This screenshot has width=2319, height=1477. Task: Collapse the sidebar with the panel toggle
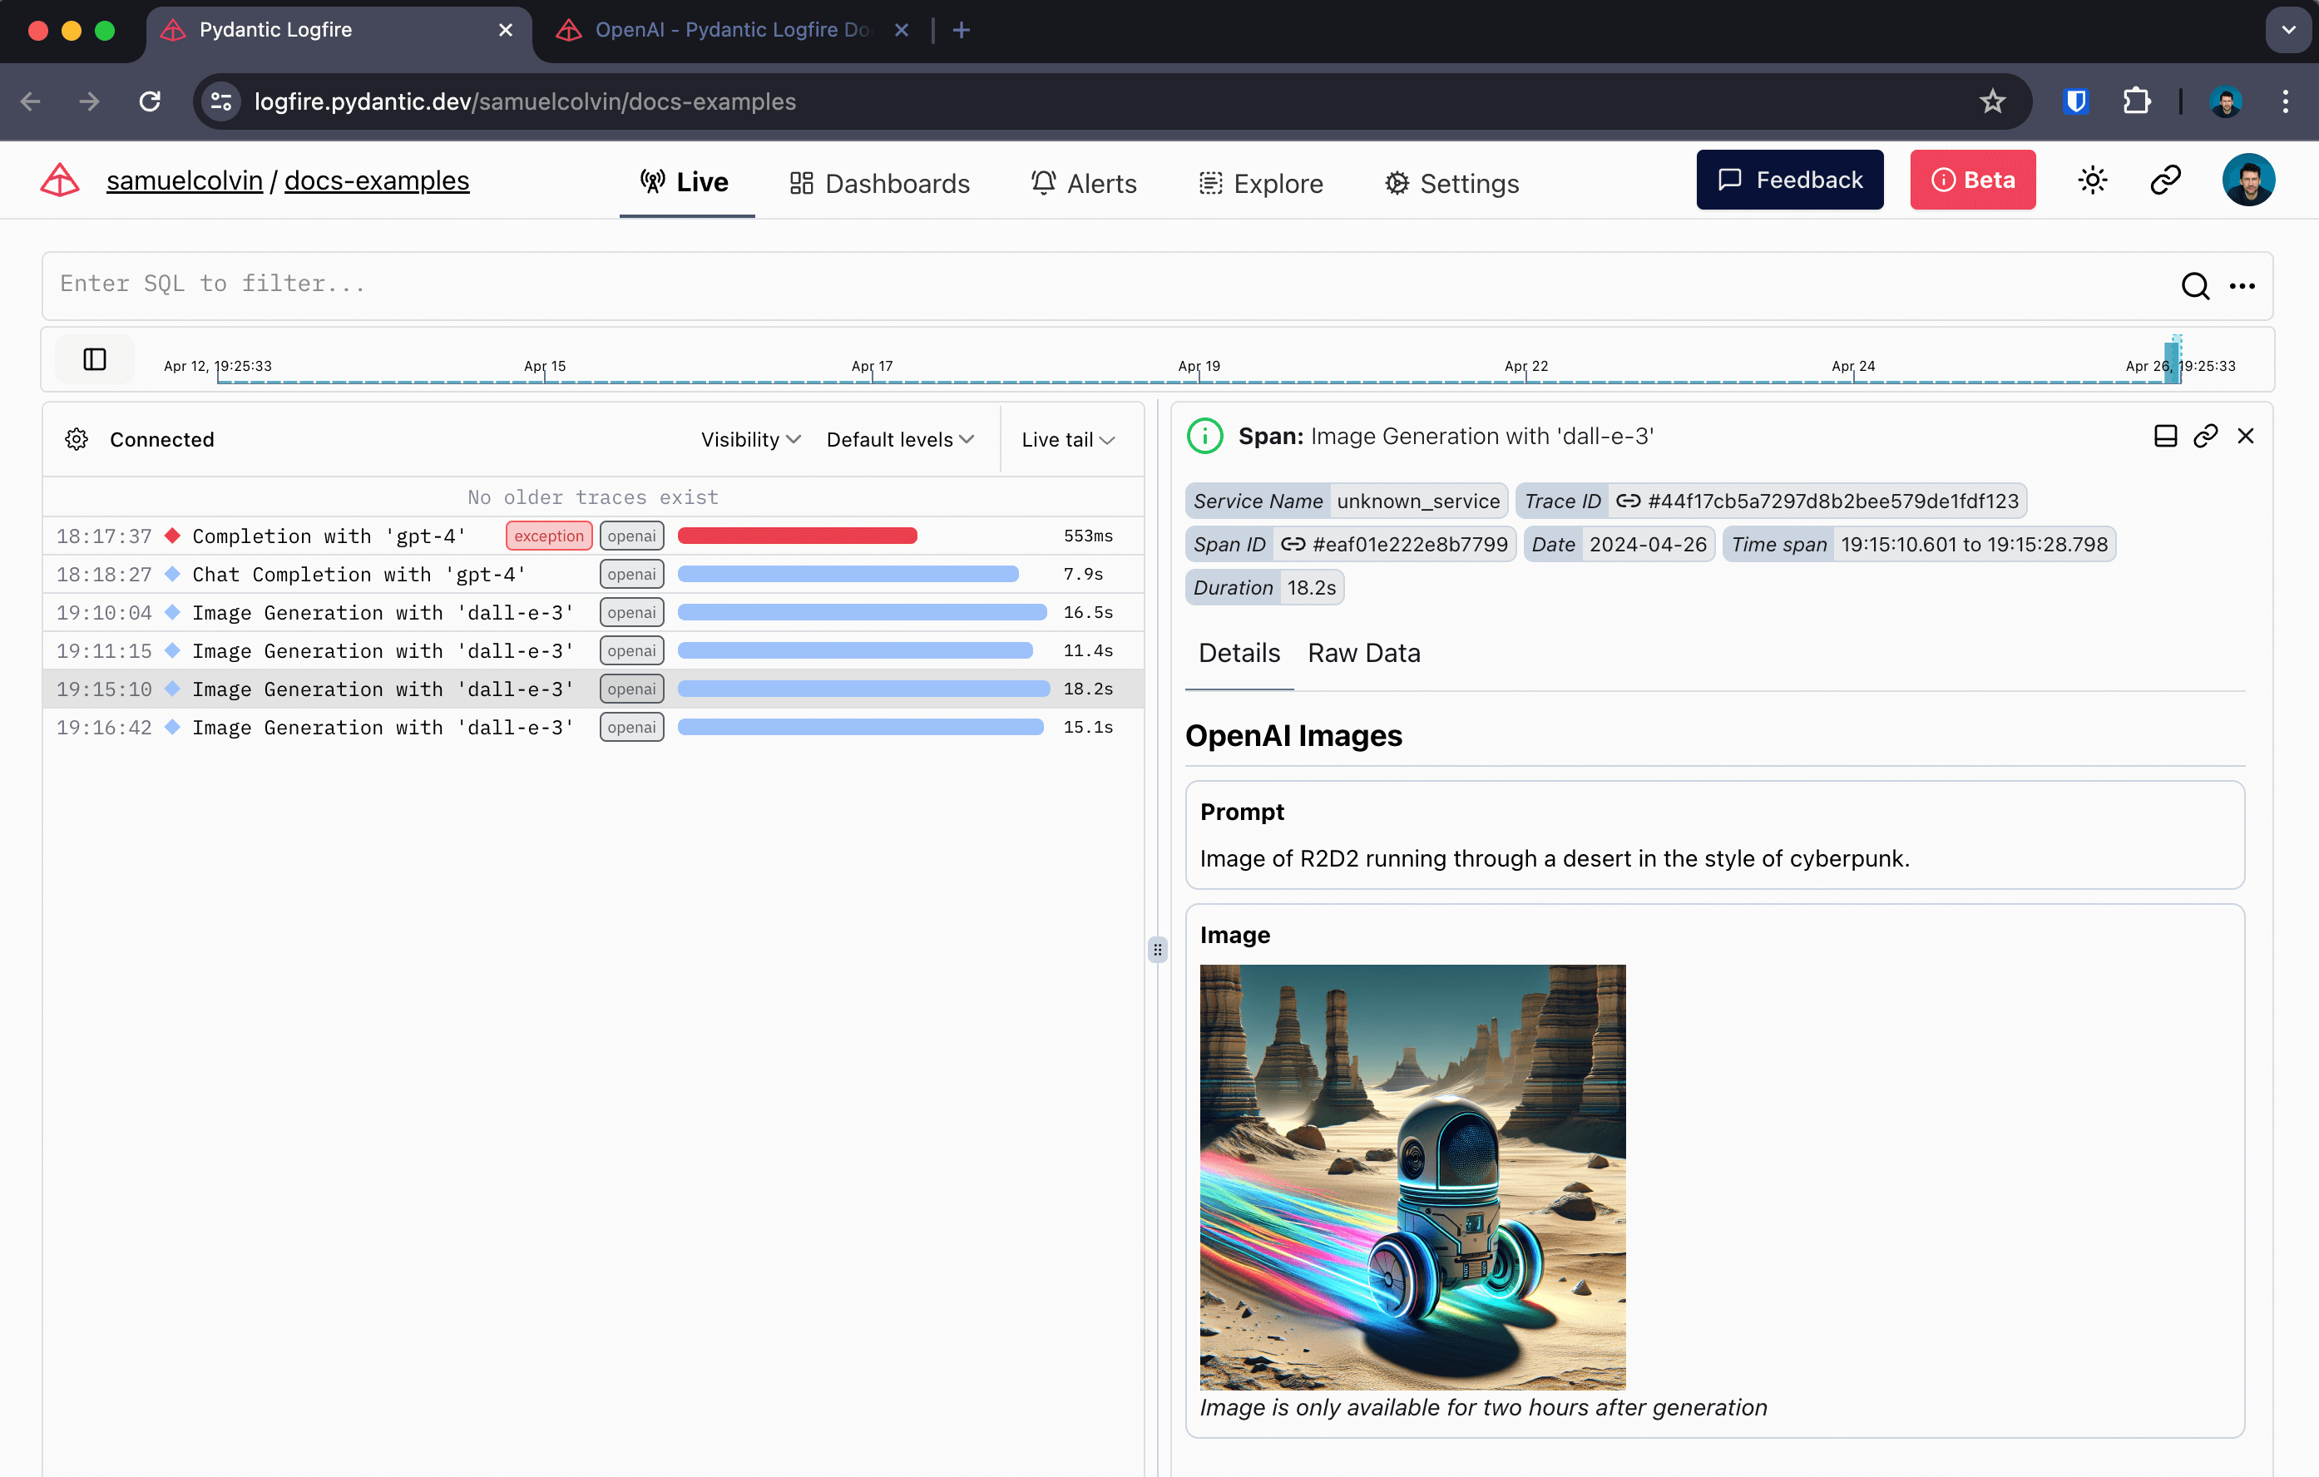(x=93, y=359)
